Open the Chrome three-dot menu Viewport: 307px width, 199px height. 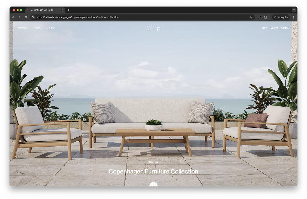[293, 17]
